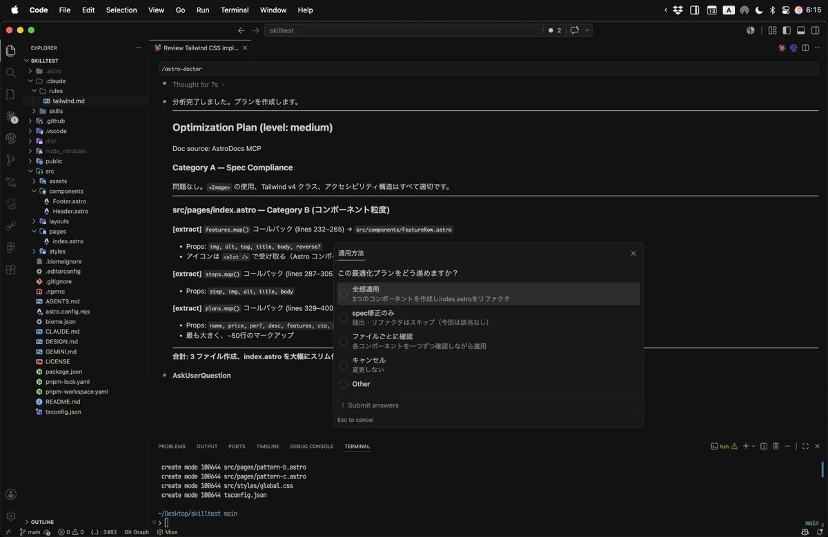Screen dimensions: 828x537
Task: Open Control Center in menu bar
Action: click(785, 10)
